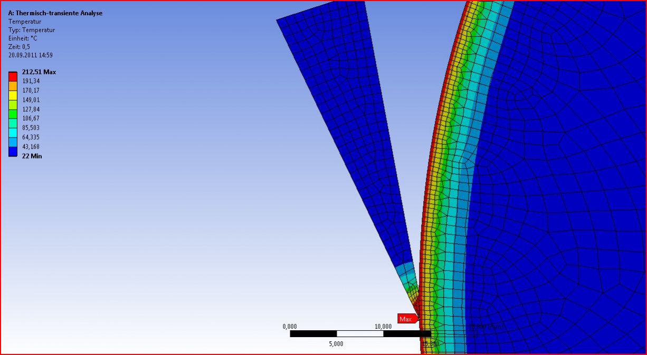This screenshot has height=355, width=647.
Task: Pick the green legend color band
Action: click(13, 114)
